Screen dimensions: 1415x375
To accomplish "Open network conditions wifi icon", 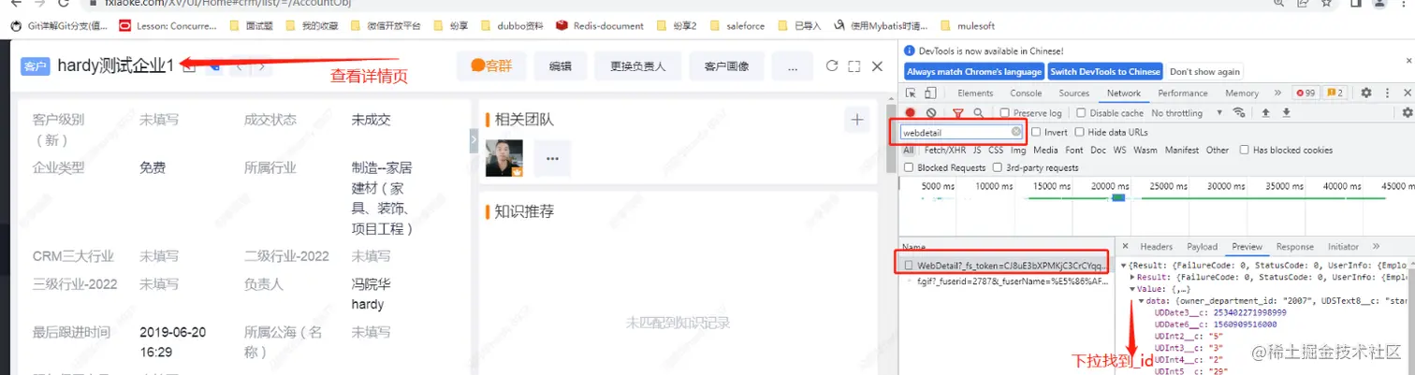I will click(1239, 112).
